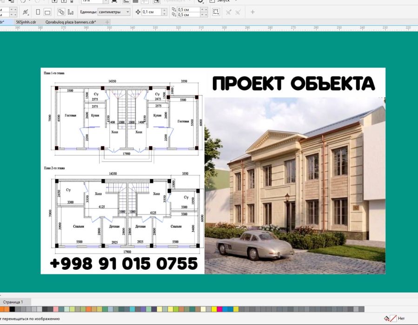Switch to Qorabuloq plaza banners.cdr tab

[71, 22]
